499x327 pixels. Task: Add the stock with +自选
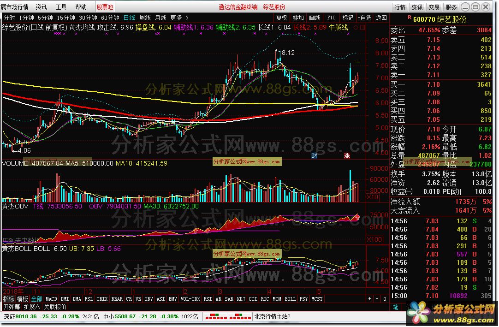(365, 18)
